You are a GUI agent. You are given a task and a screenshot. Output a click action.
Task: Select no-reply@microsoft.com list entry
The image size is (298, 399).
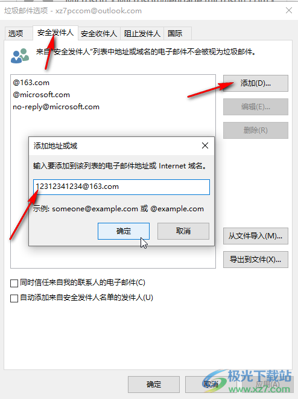(56, 107)
